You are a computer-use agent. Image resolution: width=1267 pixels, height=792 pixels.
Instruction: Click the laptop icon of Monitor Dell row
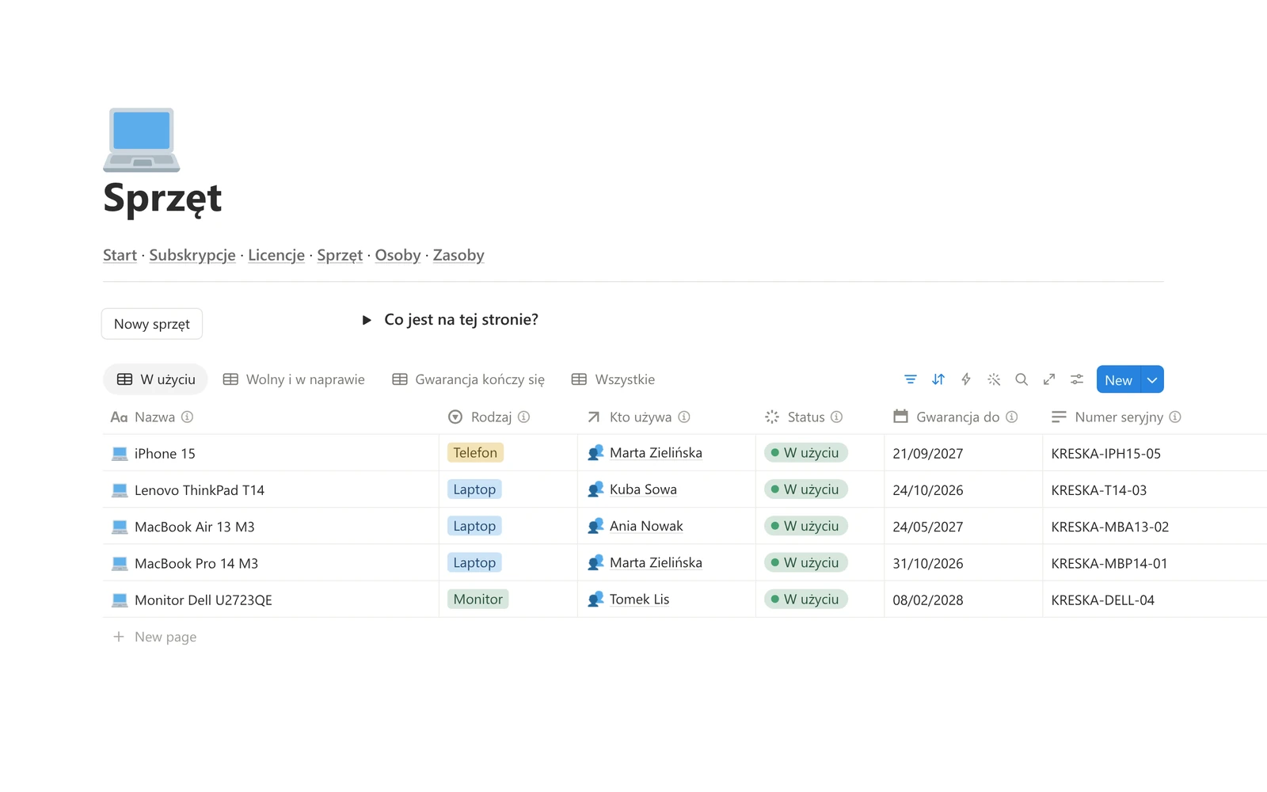tap(120, 600)
